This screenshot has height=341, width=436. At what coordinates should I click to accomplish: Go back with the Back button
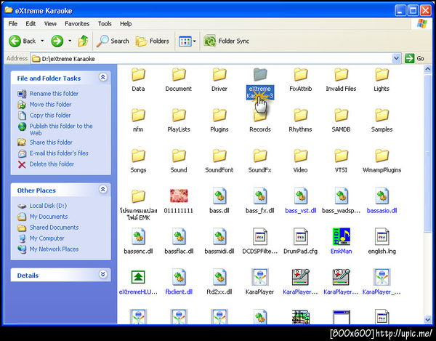point(22,41)
